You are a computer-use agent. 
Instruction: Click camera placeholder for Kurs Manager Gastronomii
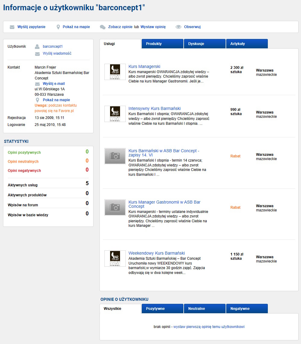(115, 207)
